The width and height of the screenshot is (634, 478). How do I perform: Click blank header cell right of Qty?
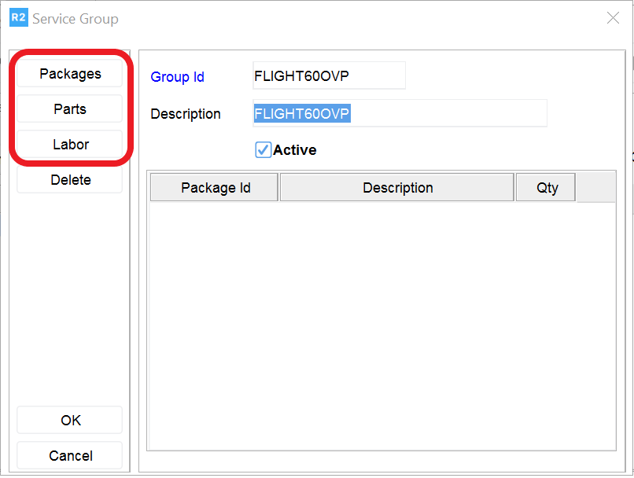point(595,188)
